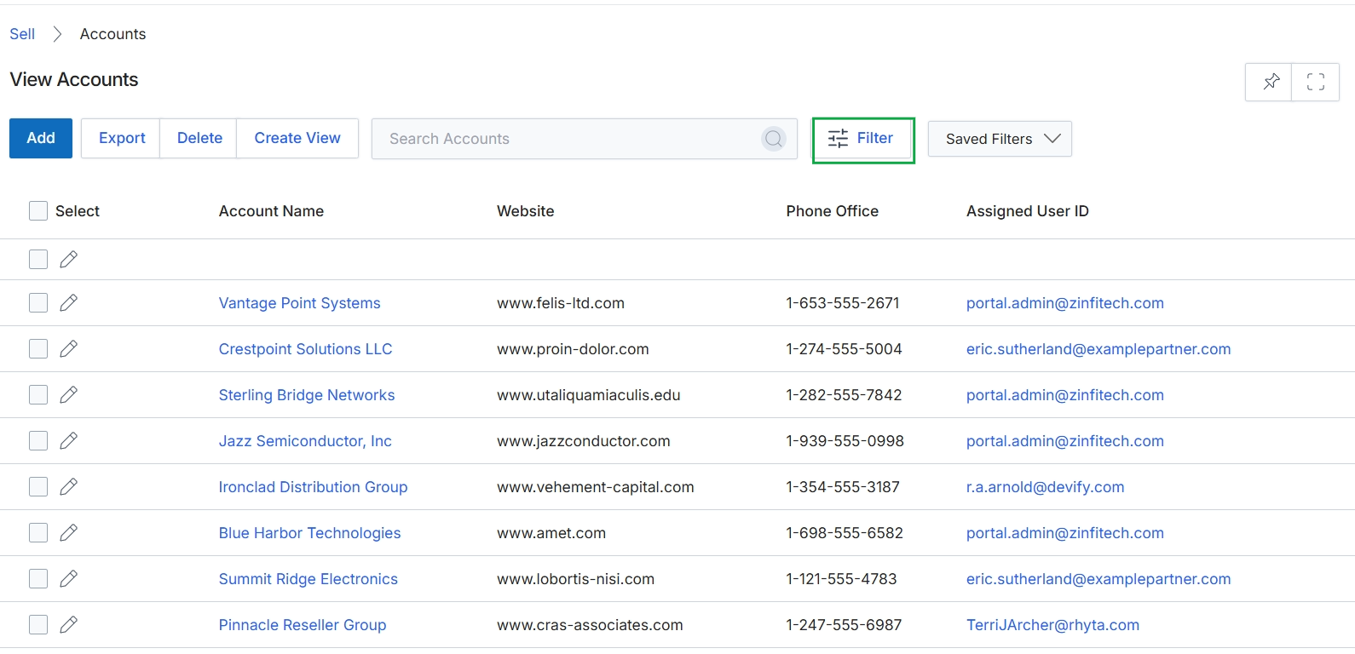This screenshot has height=654, width=1355.
Task: Click Create View button
Action: (x=297, y=138)
